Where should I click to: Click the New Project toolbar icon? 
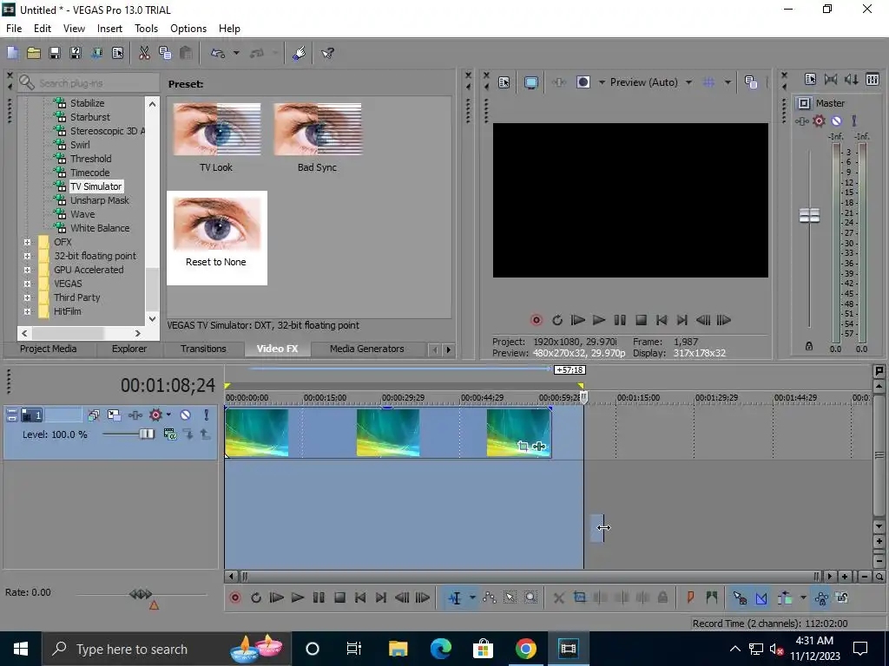coord(12,53)
